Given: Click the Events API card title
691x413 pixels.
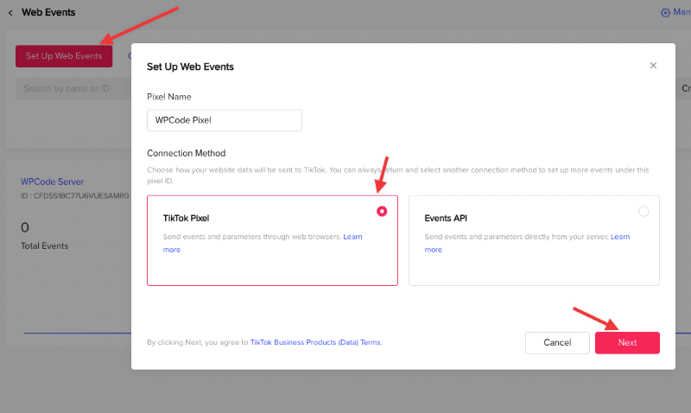Looking at the screenshot, I should click(x=446, y=219).
